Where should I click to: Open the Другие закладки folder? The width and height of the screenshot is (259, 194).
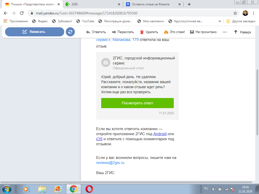(x=241, y=21)
